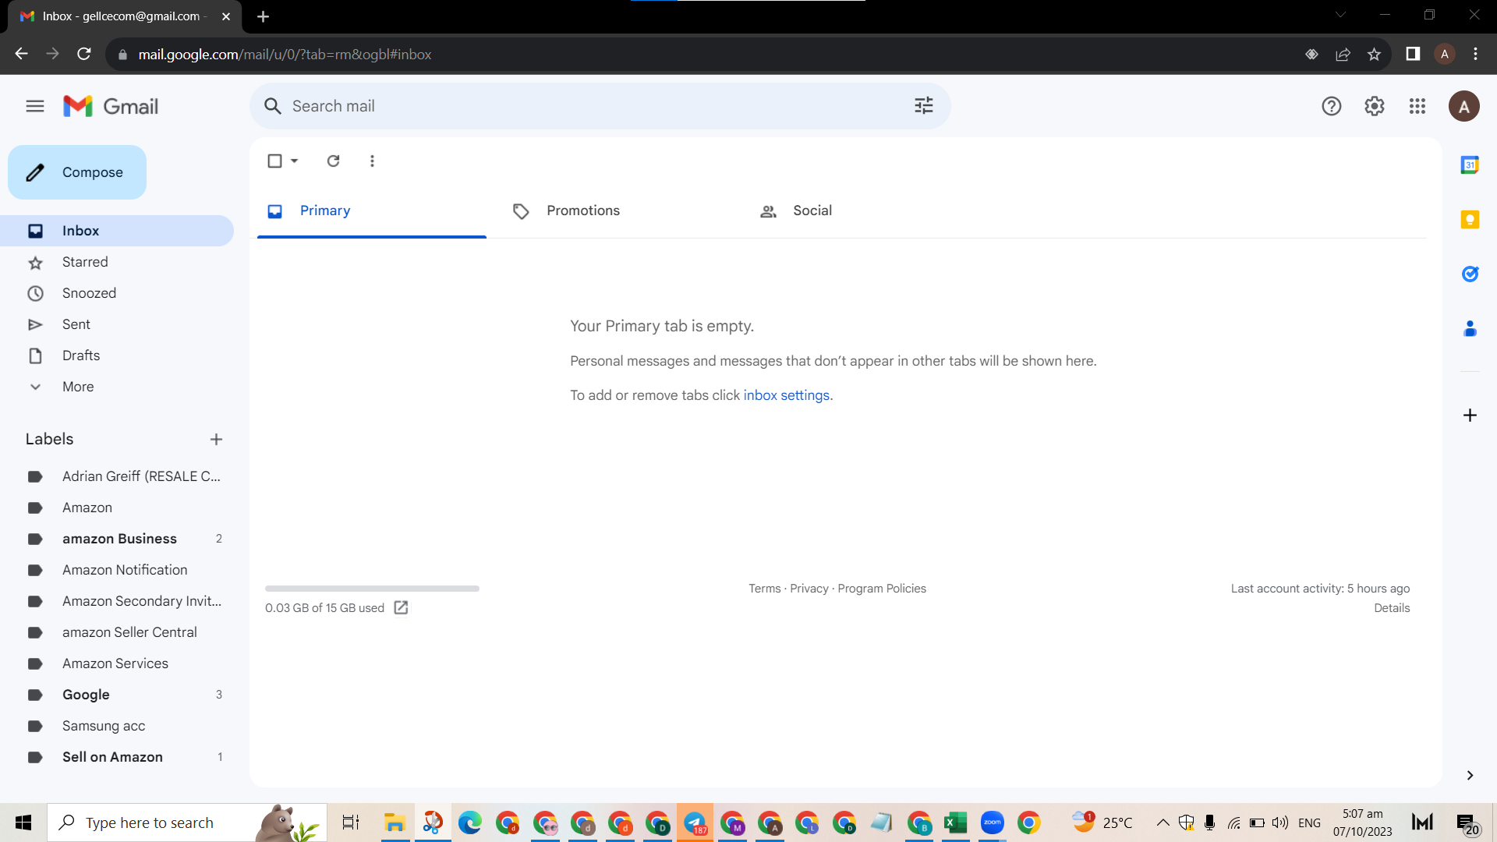1497x842 pixels.
Task: Open Zoom from taskbar
Action: 992,823
